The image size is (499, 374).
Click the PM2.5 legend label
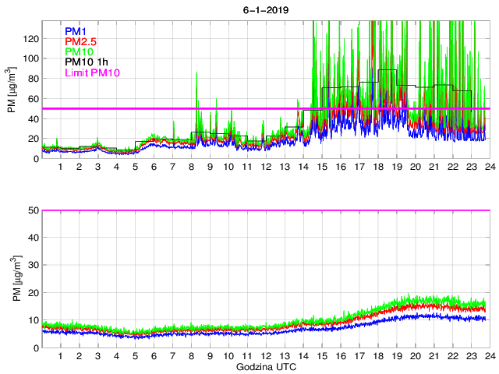[x=80, y=41]
